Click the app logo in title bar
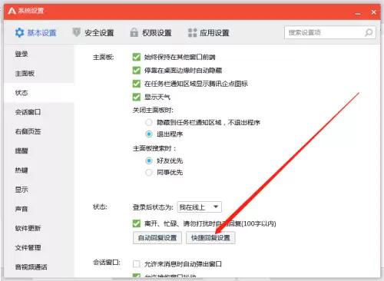Viewport: 384px width, 281px height. pos(12,11)
